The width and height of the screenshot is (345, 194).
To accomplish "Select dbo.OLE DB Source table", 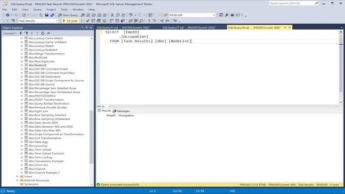I will pyautogui.click(x=42, y=84).
